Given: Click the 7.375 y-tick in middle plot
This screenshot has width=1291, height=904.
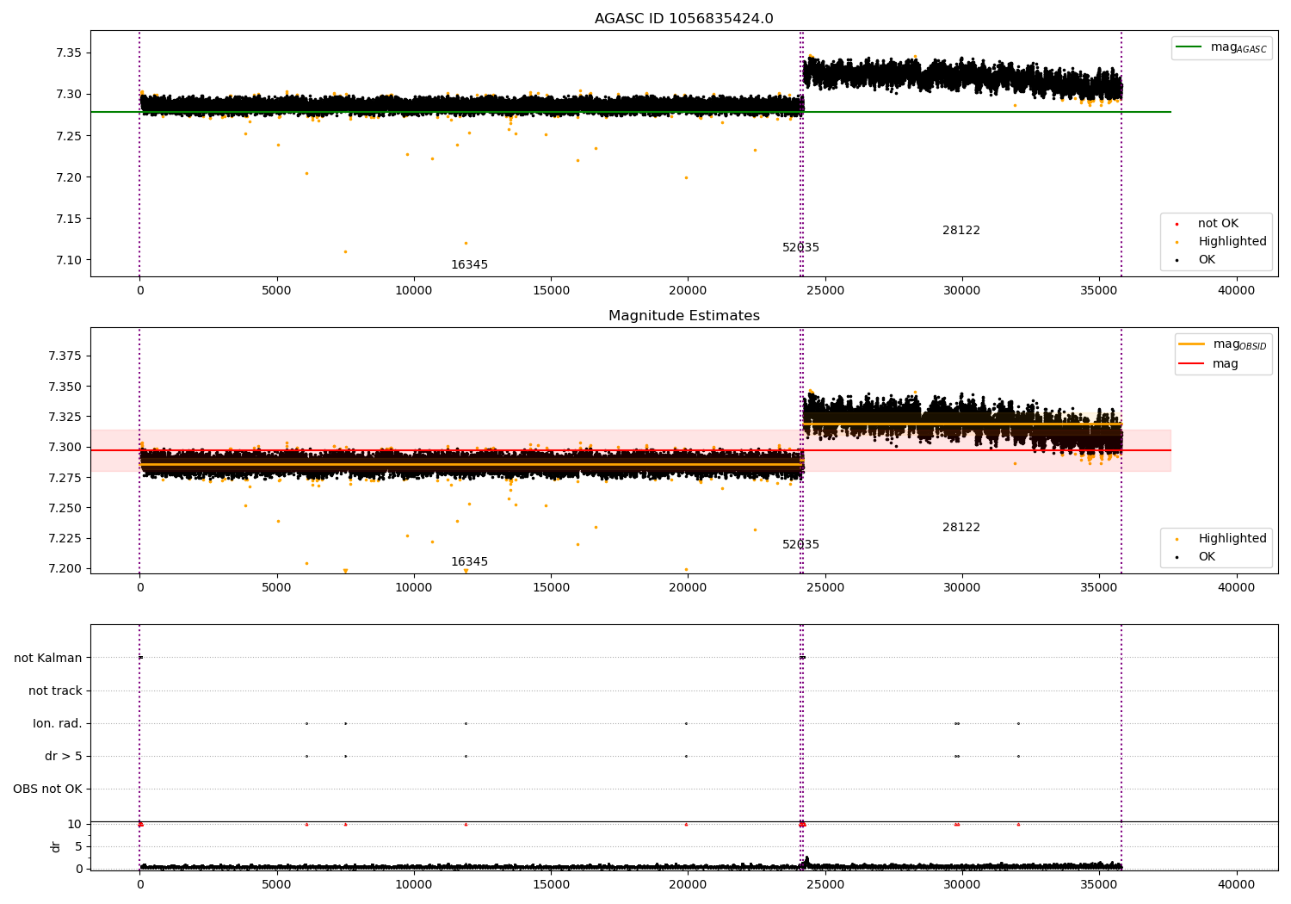Looking at the screenshot, I should (x=65, y=356).
